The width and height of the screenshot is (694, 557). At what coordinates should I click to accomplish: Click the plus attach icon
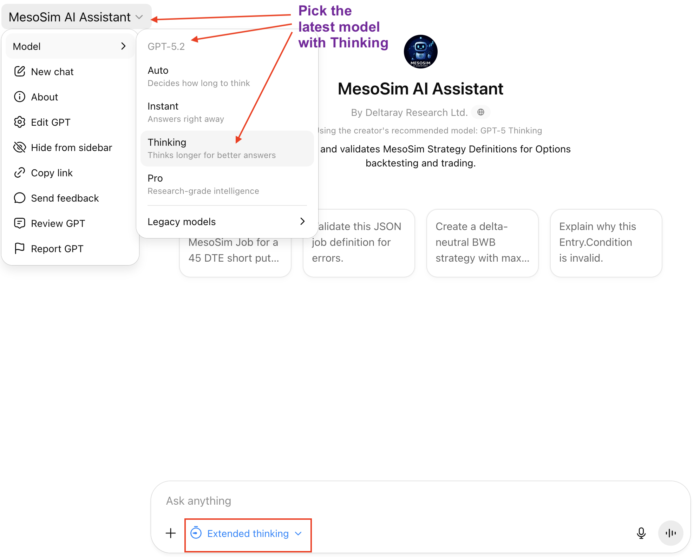171,533
